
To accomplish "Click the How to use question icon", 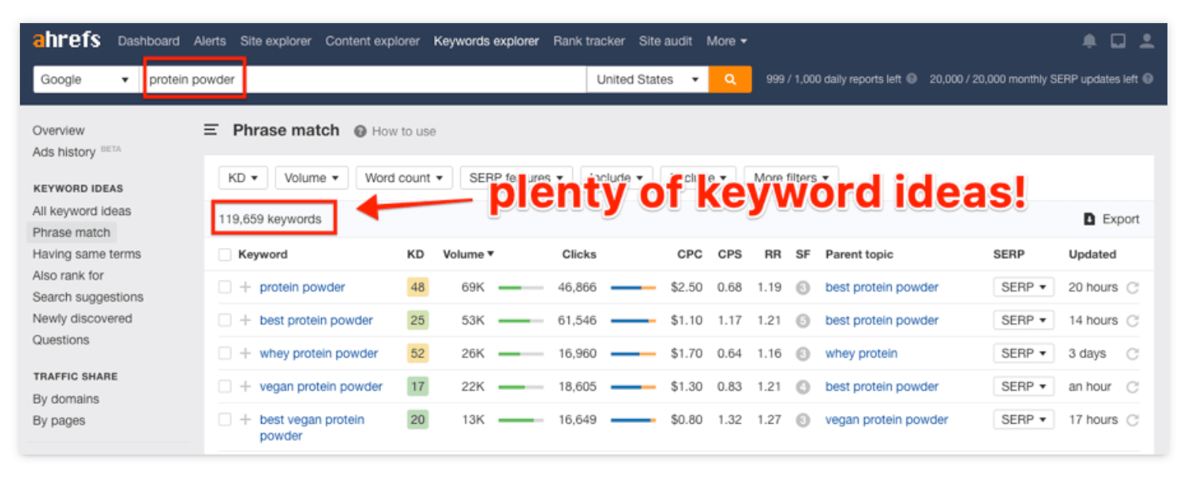I will (360, 131).
